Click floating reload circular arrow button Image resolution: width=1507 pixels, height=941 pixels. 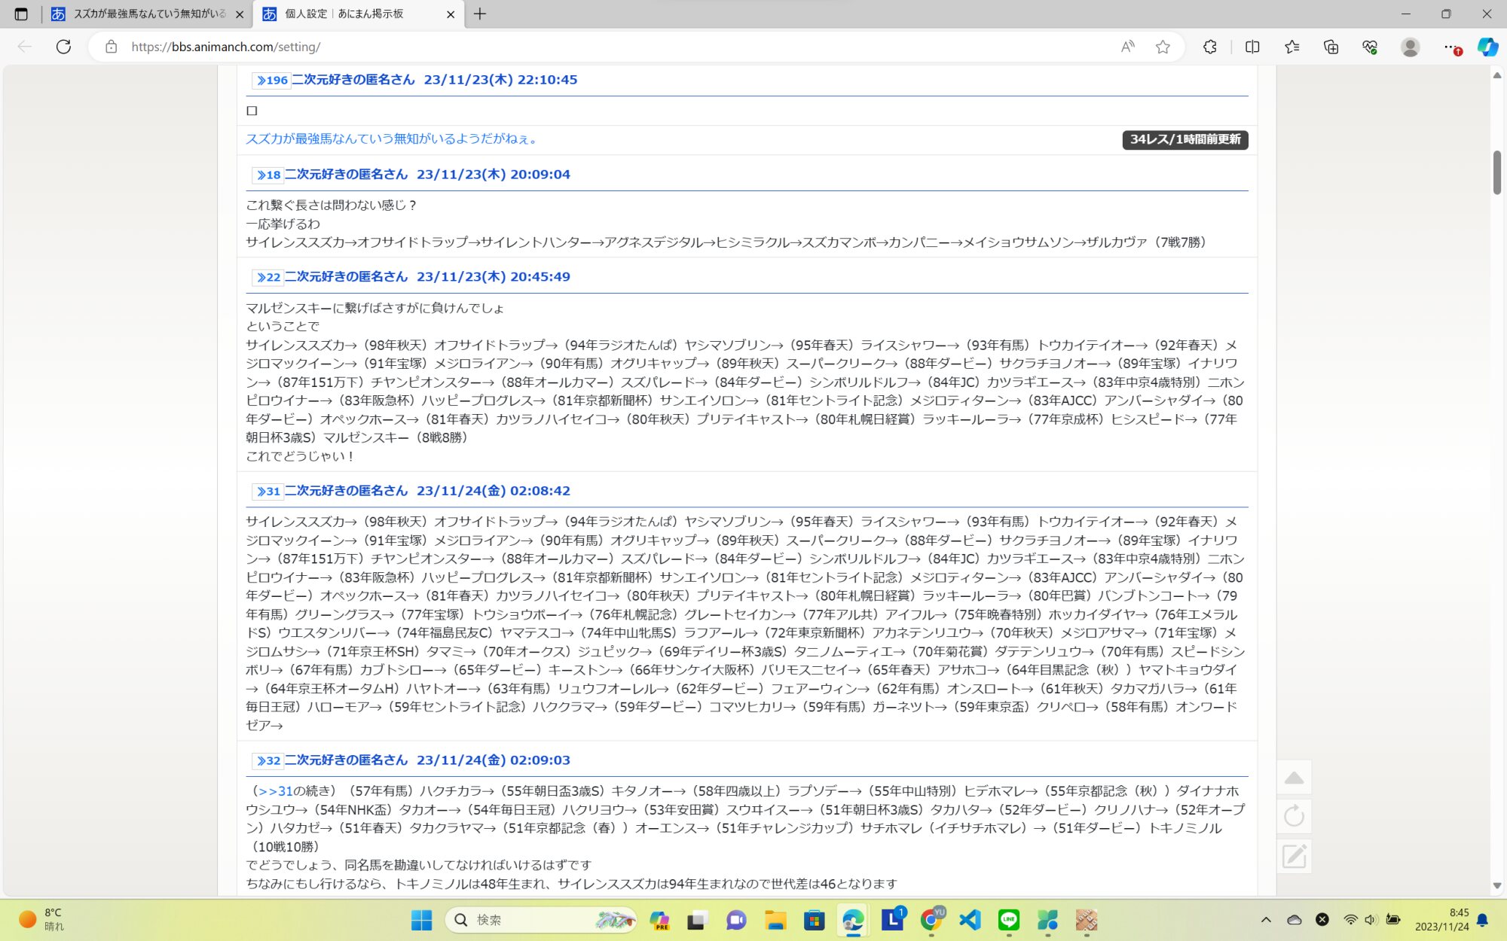click(x=1294, y=816)
